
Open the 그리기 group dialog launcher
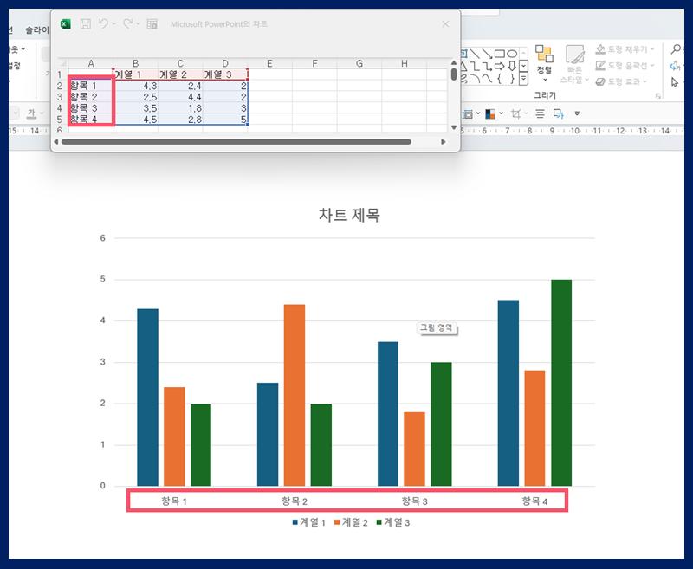pyautogui.click(x=658, y=96)
